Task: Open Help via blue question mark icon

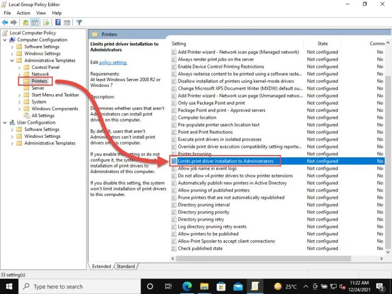Action: pyautogui.click(x=58, y=22)
